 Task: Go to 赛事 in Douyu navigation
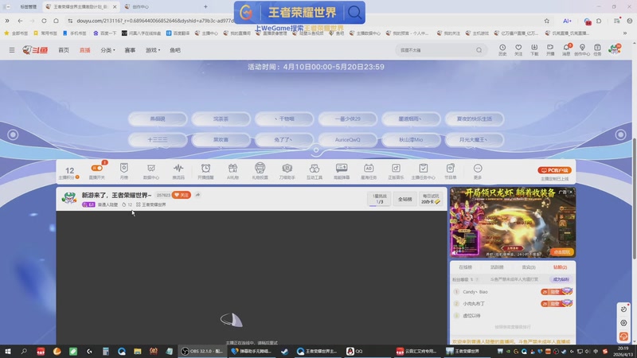(130, 50)
